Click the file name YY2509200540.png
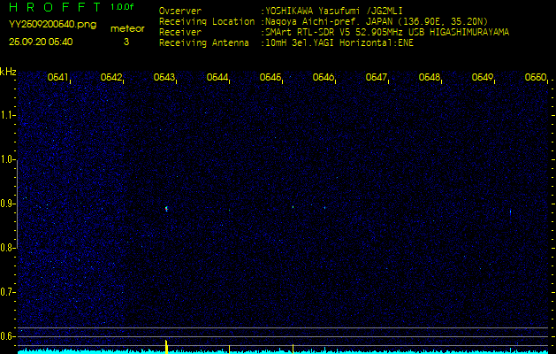This screenshot has width=556, height=354. pos(52,25)
